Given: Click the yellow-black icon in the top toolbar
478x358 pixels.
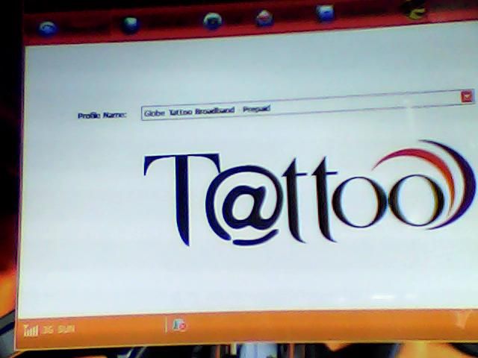Looking at the screenshot, I should click(x=410, y=9).
